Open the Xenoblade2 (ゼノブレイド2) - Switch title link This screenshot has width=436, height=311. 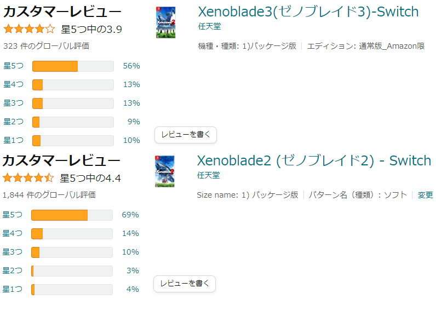[x=314, y=160]
